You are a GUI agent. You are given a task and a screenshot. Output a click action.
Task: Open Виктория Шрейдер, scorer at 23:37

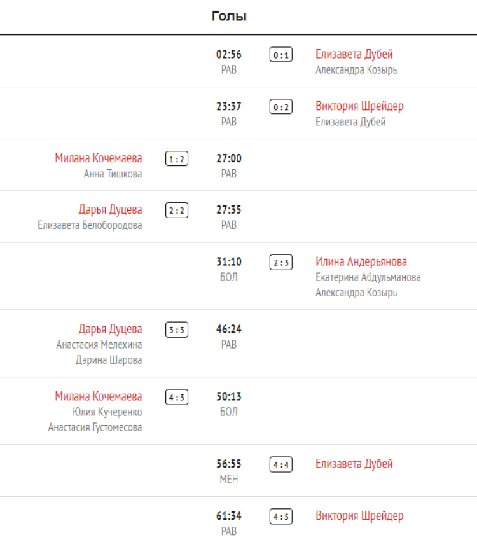coord(359,106)
